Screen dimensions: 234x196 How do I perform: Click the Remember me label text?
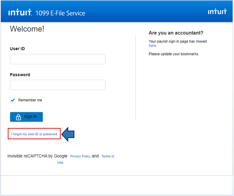tap(30, 100)
